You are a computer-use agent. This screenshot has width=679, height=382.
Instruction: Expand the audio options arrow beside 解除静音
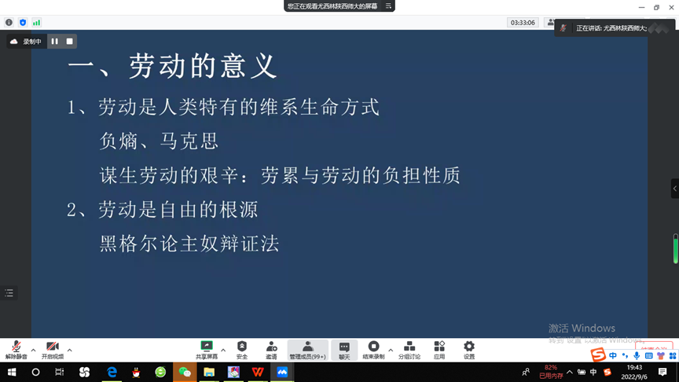[33, 350]
